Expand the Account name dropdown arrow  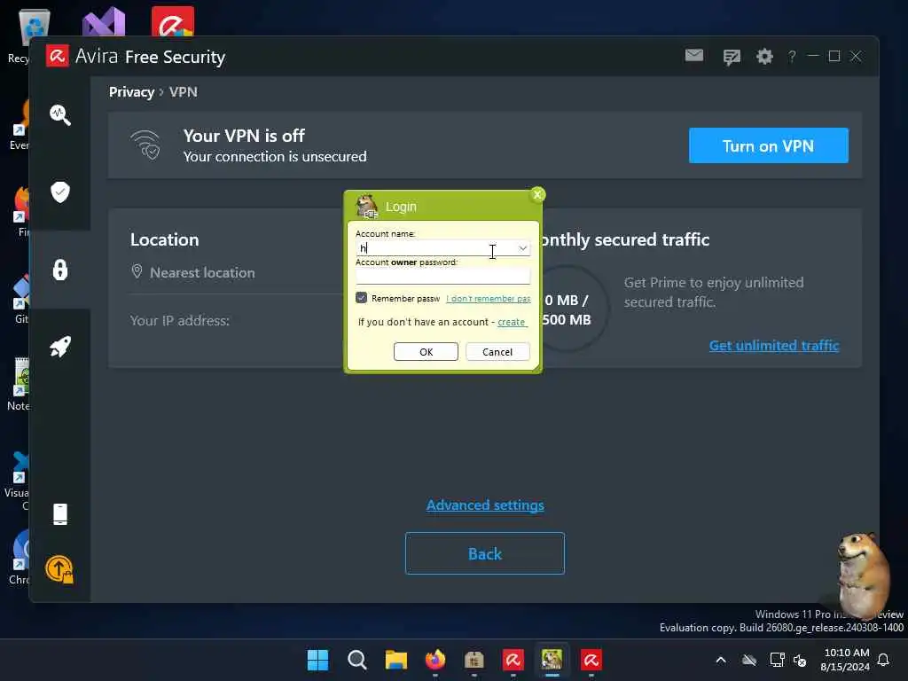[522, 248]
